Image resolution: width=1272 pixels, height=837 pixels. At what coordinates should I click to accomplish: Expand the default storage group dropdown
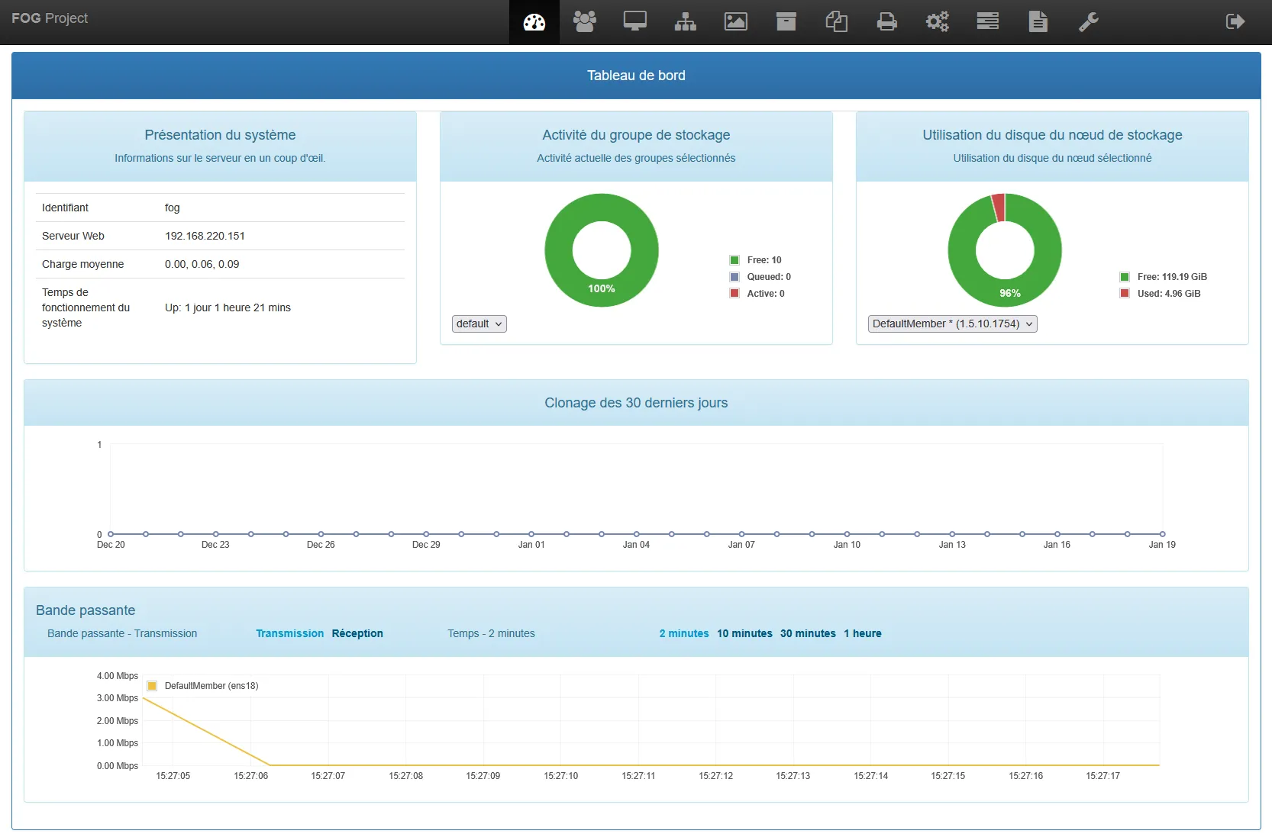(x=479, y=324)
